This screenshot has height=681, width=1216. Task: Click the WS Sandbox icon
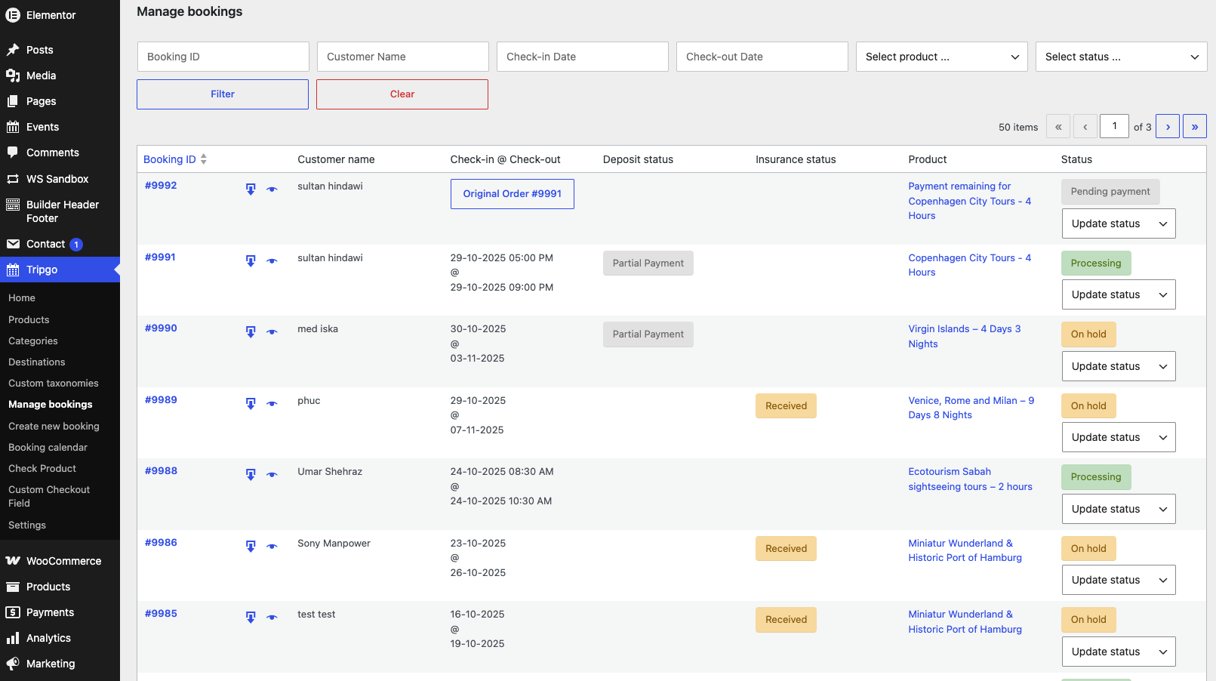pos(13,179)
